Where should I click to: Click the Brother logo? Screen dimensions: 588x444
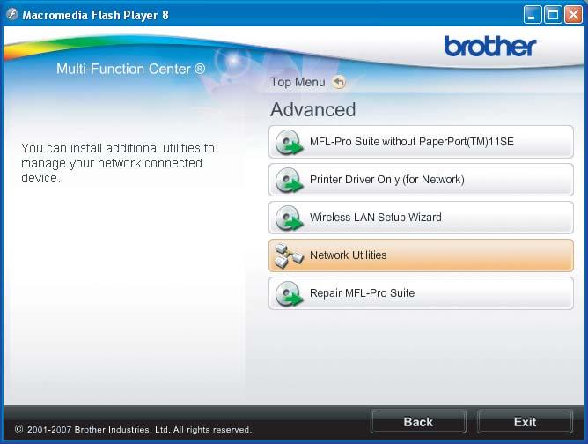[490, 46]
